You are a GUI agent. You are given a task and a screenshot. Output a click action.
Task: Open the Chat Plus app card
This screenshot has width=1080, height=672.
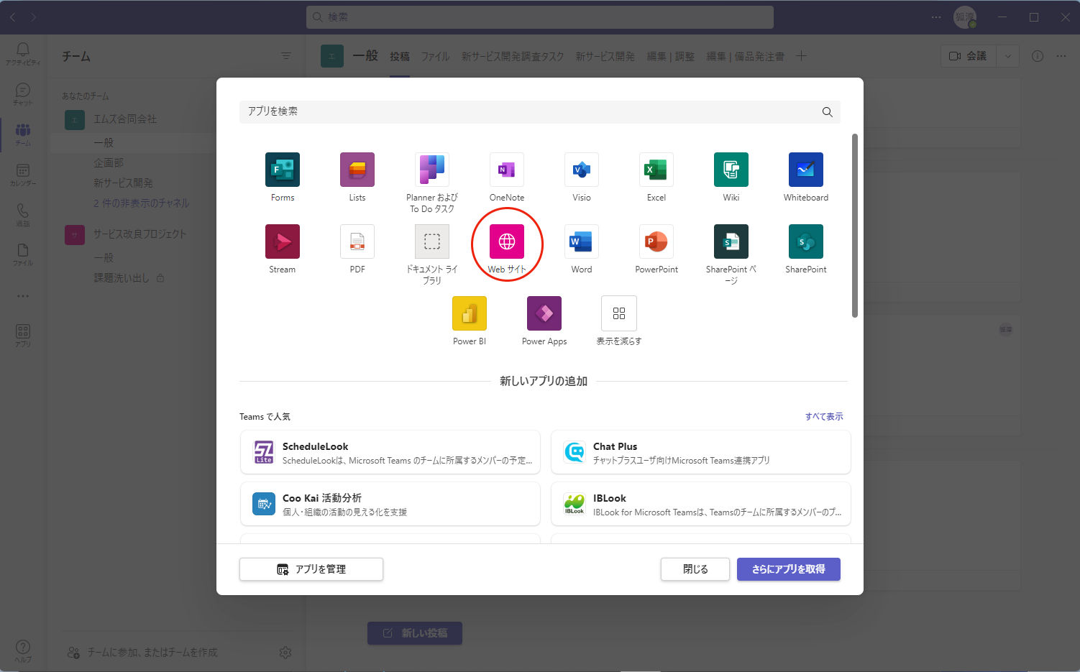pos(701,452)
